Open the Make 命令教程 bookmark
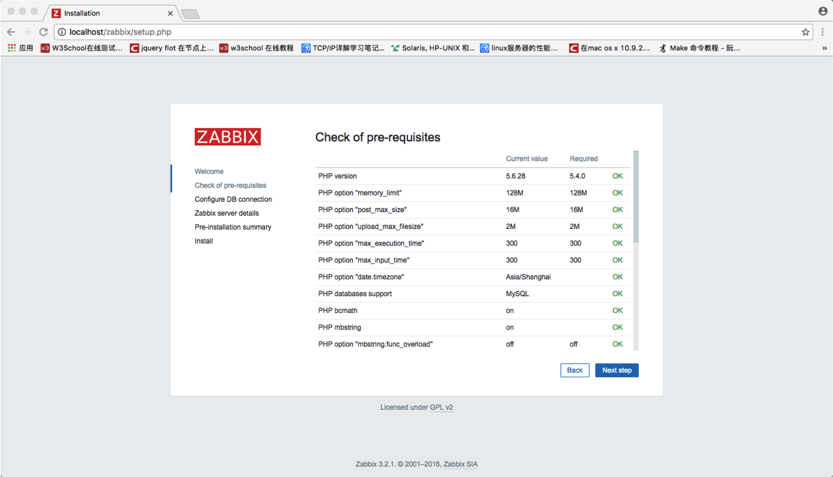Viewport: 833px width, 477px height. (700, 48)
